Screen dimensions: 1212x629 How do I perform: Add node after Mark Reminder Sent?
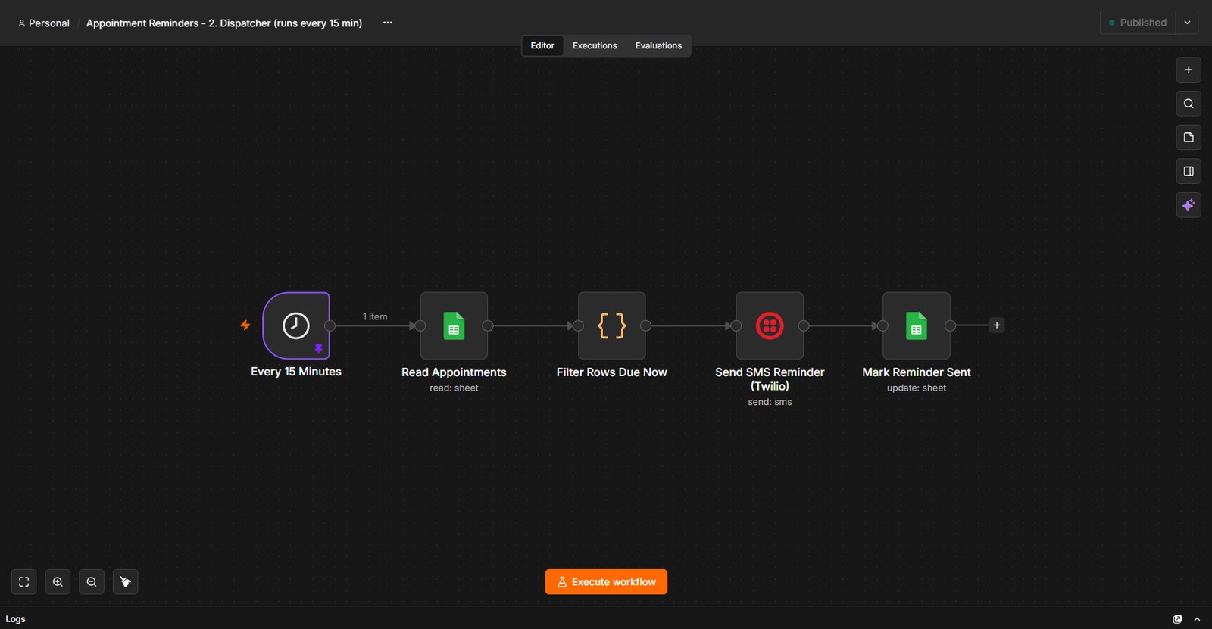click(x=997, y=325)
